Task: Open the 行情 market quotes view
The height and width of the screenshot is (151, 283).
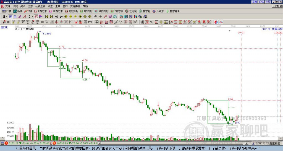Action: click(7, 11)
